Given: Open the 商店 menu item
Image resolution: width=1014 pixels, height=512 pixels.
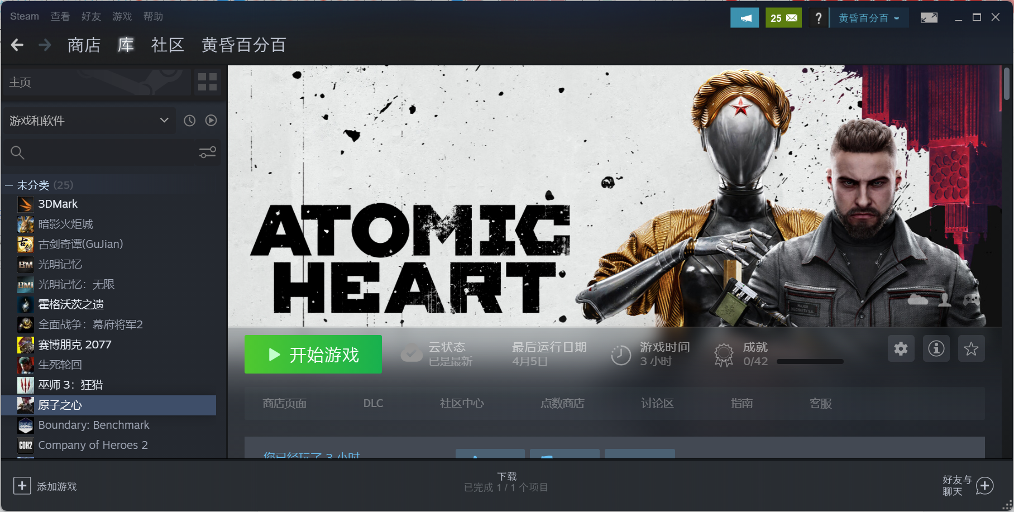Looking at the screenshot, I should click(83, 45).
